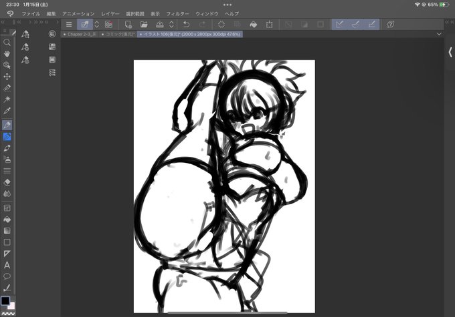Open the ウィンドウ menu
This screenshot has height=317, width=455.
point(207,13)
